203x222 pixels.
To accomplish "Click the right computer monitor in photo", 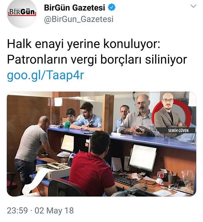I will coord(143,157).
